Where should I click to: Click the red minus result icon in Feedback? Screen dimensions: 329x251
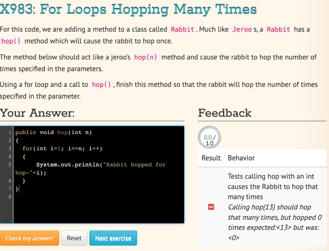[x=211, y=207]
